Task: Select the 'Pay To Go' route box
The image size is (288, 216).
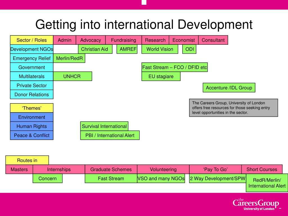Action: point(215,169)
